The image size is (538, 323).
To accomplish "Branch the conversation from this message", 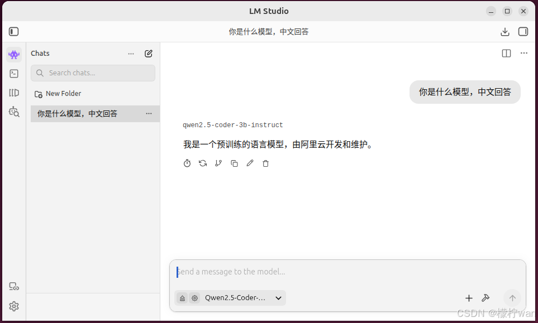I will [x=218, y=163].
